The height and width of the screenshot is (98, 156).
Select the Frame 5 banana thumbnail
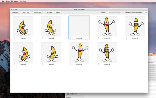point(135,26)
